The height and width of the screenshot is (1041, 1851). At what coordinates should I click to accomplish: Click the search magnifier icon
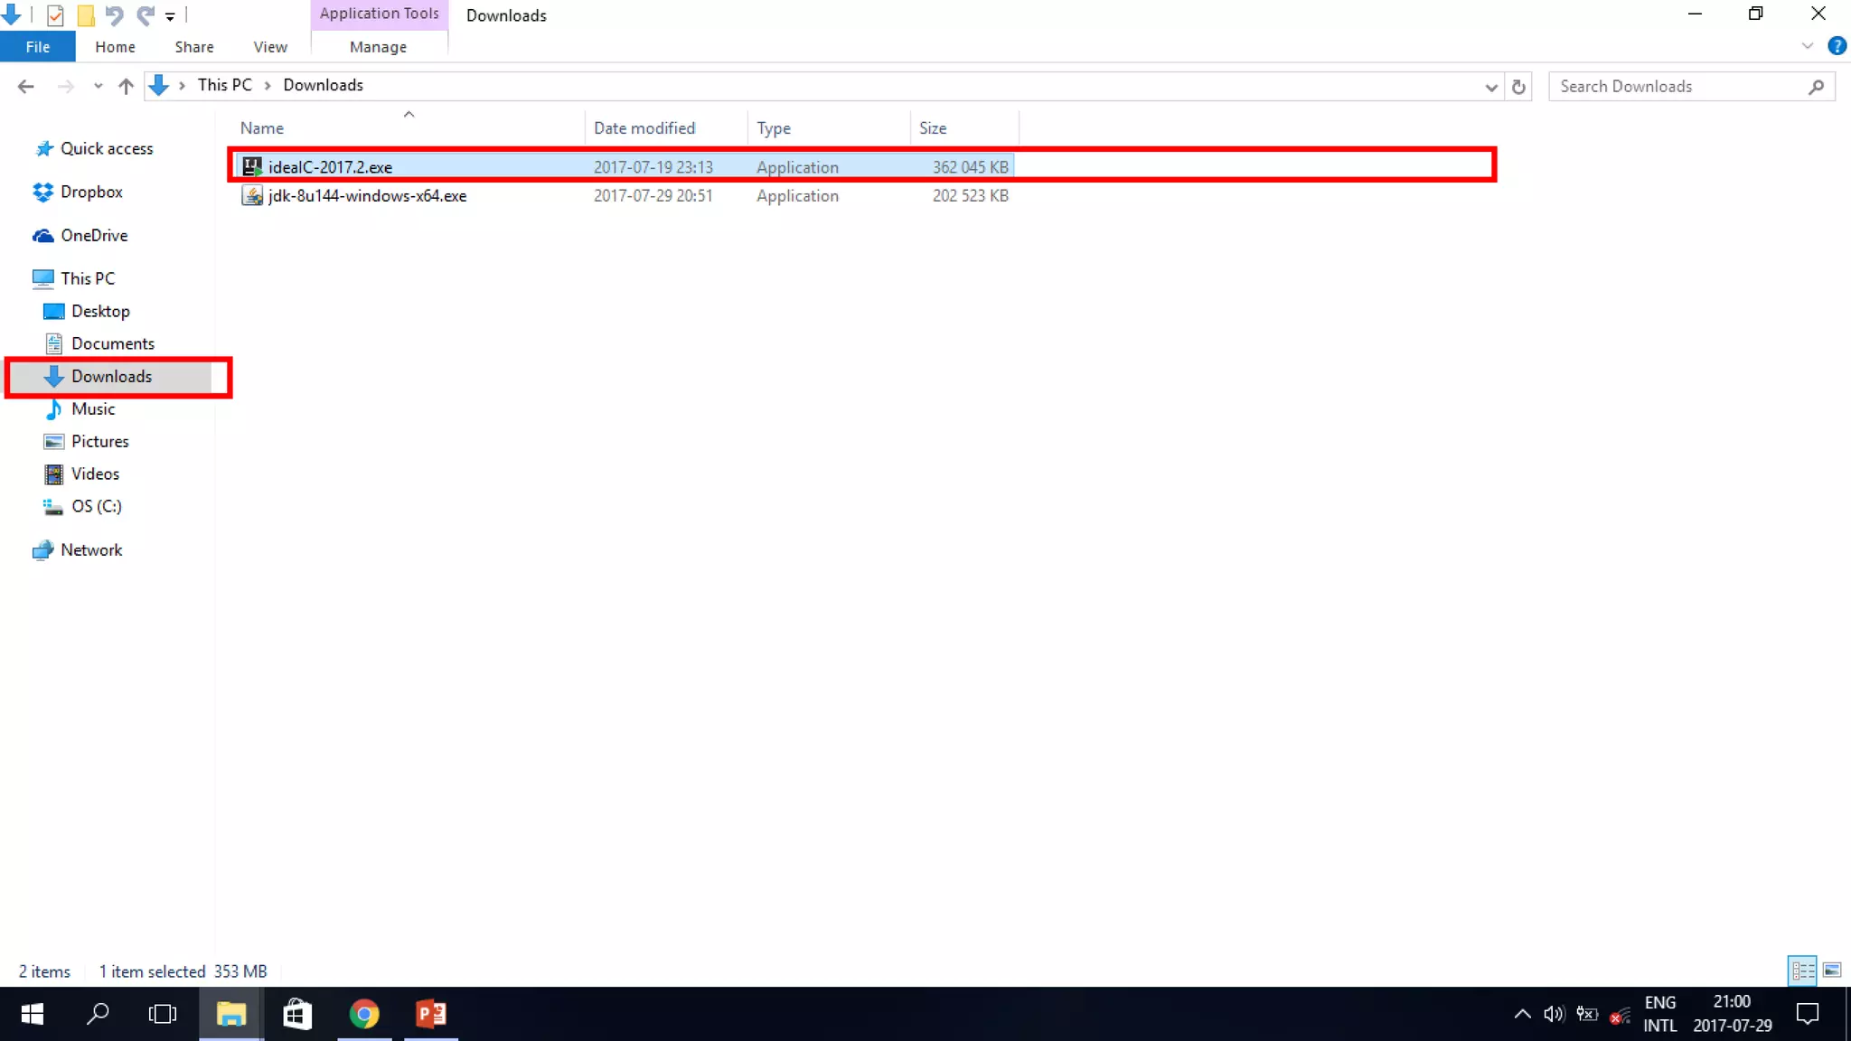(x=1817, y=87)
